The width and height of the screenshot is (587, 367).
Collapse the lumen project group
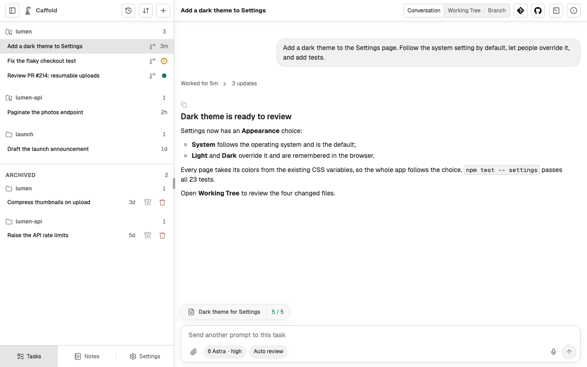(87, 32)
